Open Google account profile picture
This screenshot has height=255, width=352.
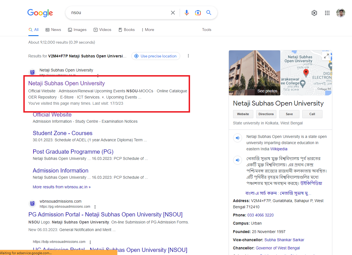pos(341,13)
